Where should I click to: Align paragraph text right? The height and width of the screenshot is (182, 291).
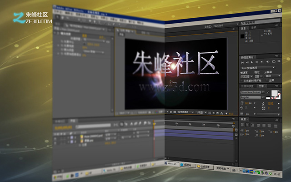click(x=252, y=126)
